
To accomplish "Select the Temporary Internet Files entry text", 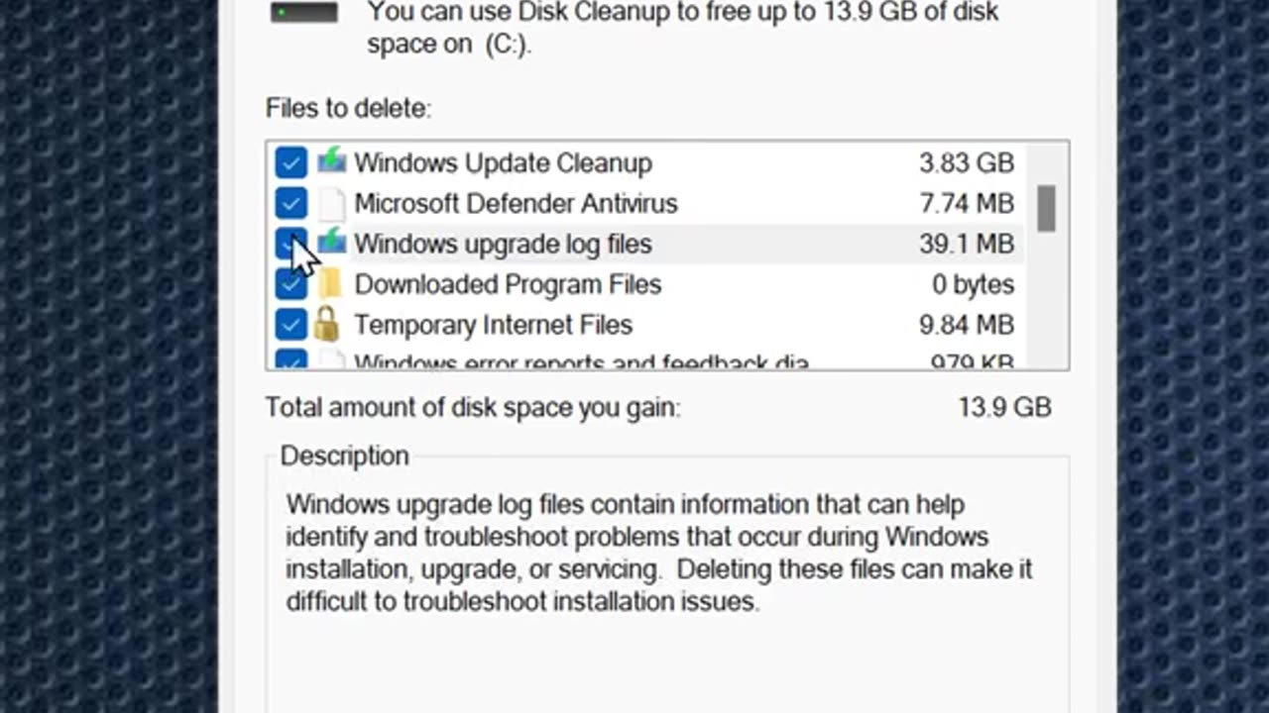I will click(x=493, y=325).
